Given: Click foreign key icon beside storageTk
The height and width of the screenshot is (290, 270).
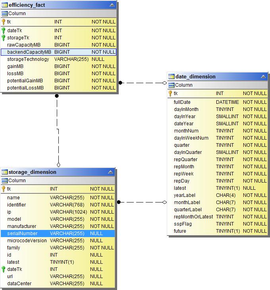Looking at the screenshot, I should [x=3, y=38].
